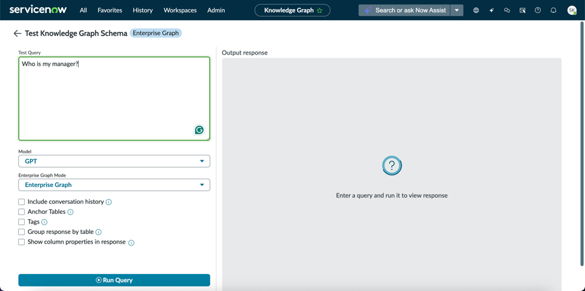Click info icon beside Include conversation history
585x291 pixels.
coord(109,202)
